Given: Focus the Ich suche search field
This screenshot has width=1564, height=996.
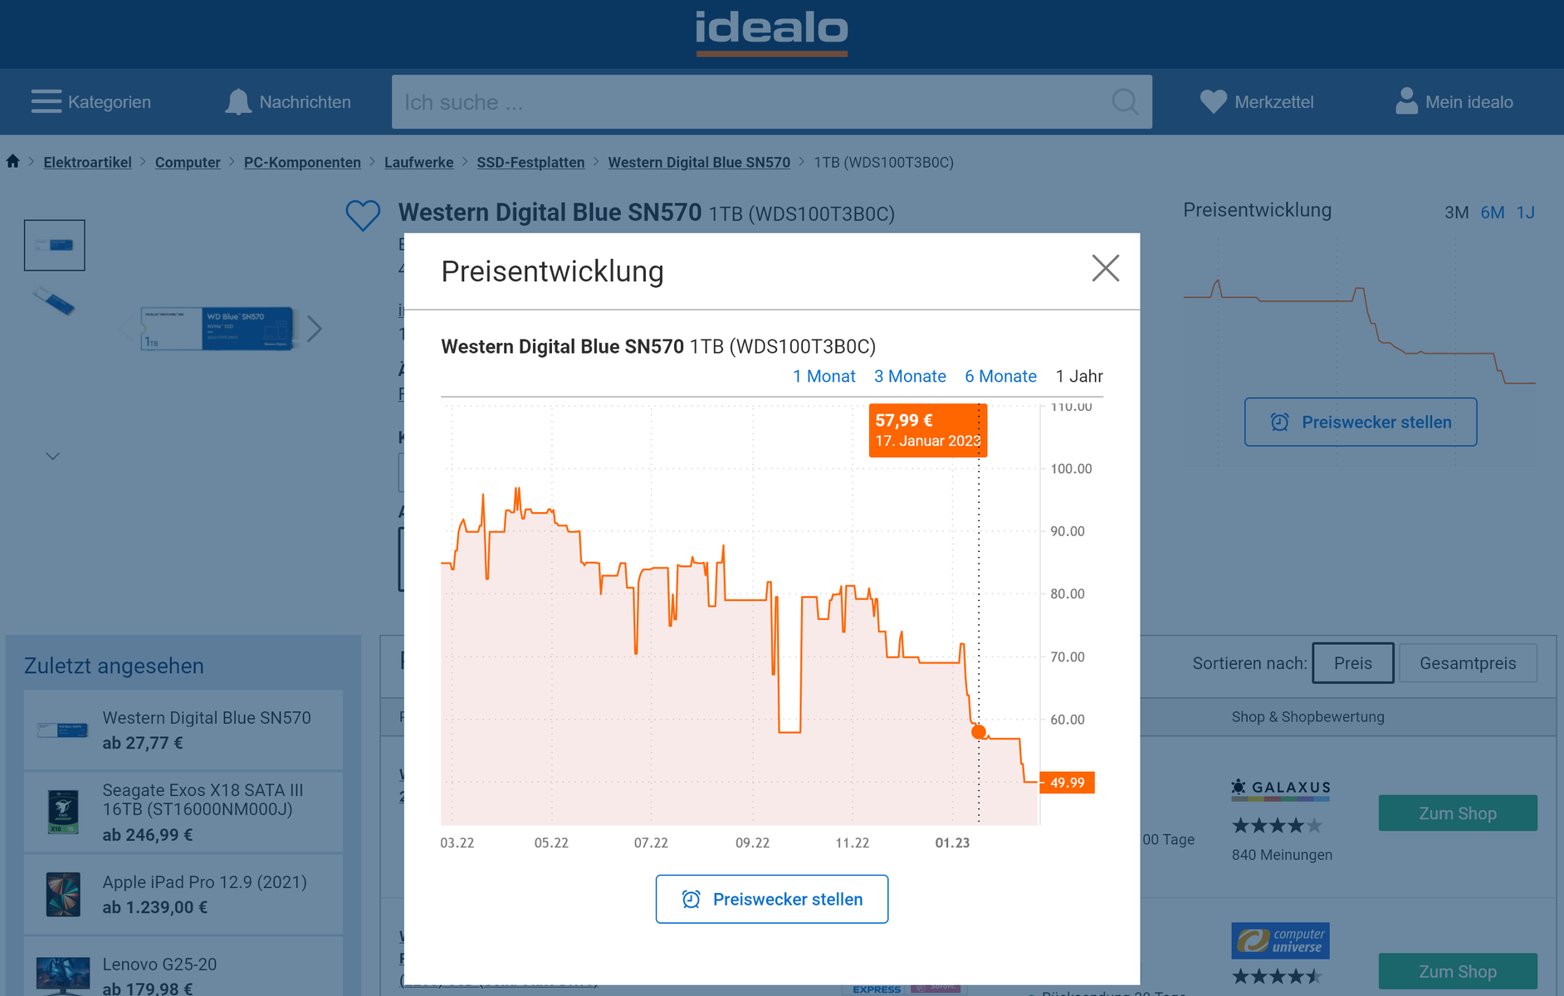Looking at the screenshot, I should tap(747, 102).
